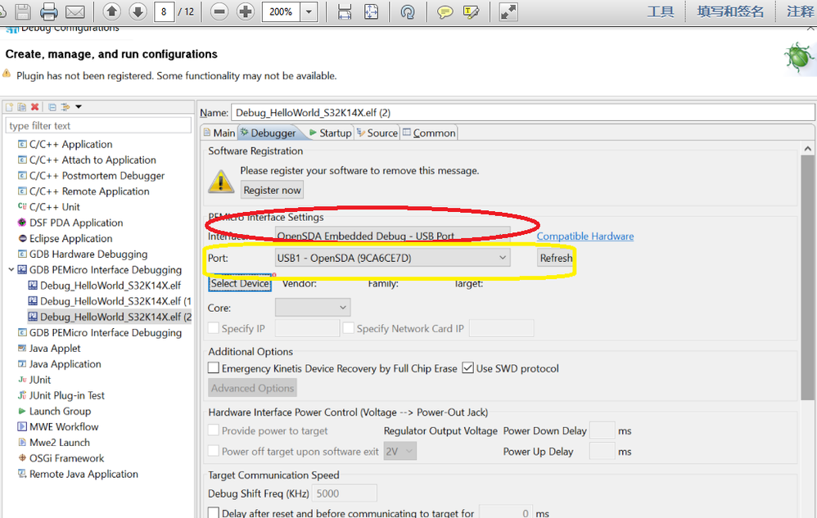Open the 2V regulator voltage dropdown
This screenshot has width=817, height=518.
[399, 452]
